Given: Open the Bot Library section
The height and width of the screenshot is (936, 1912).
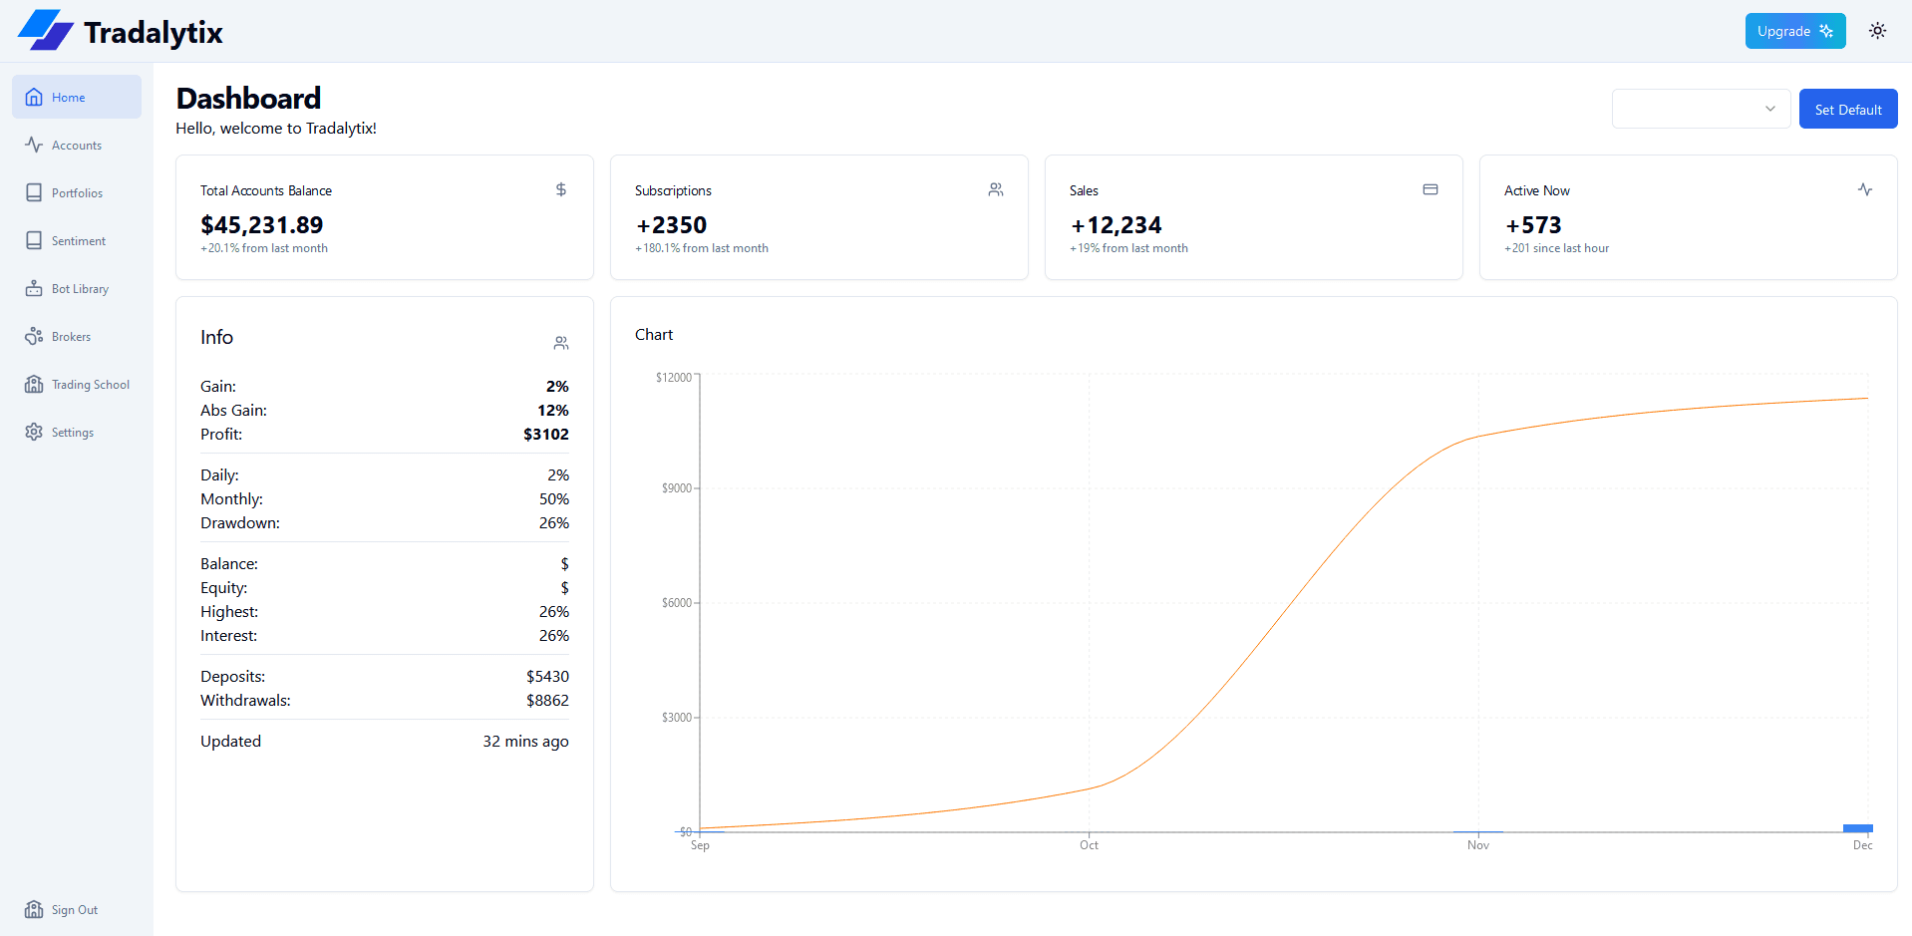Looking at the screenshot, I should coord(35,288).
